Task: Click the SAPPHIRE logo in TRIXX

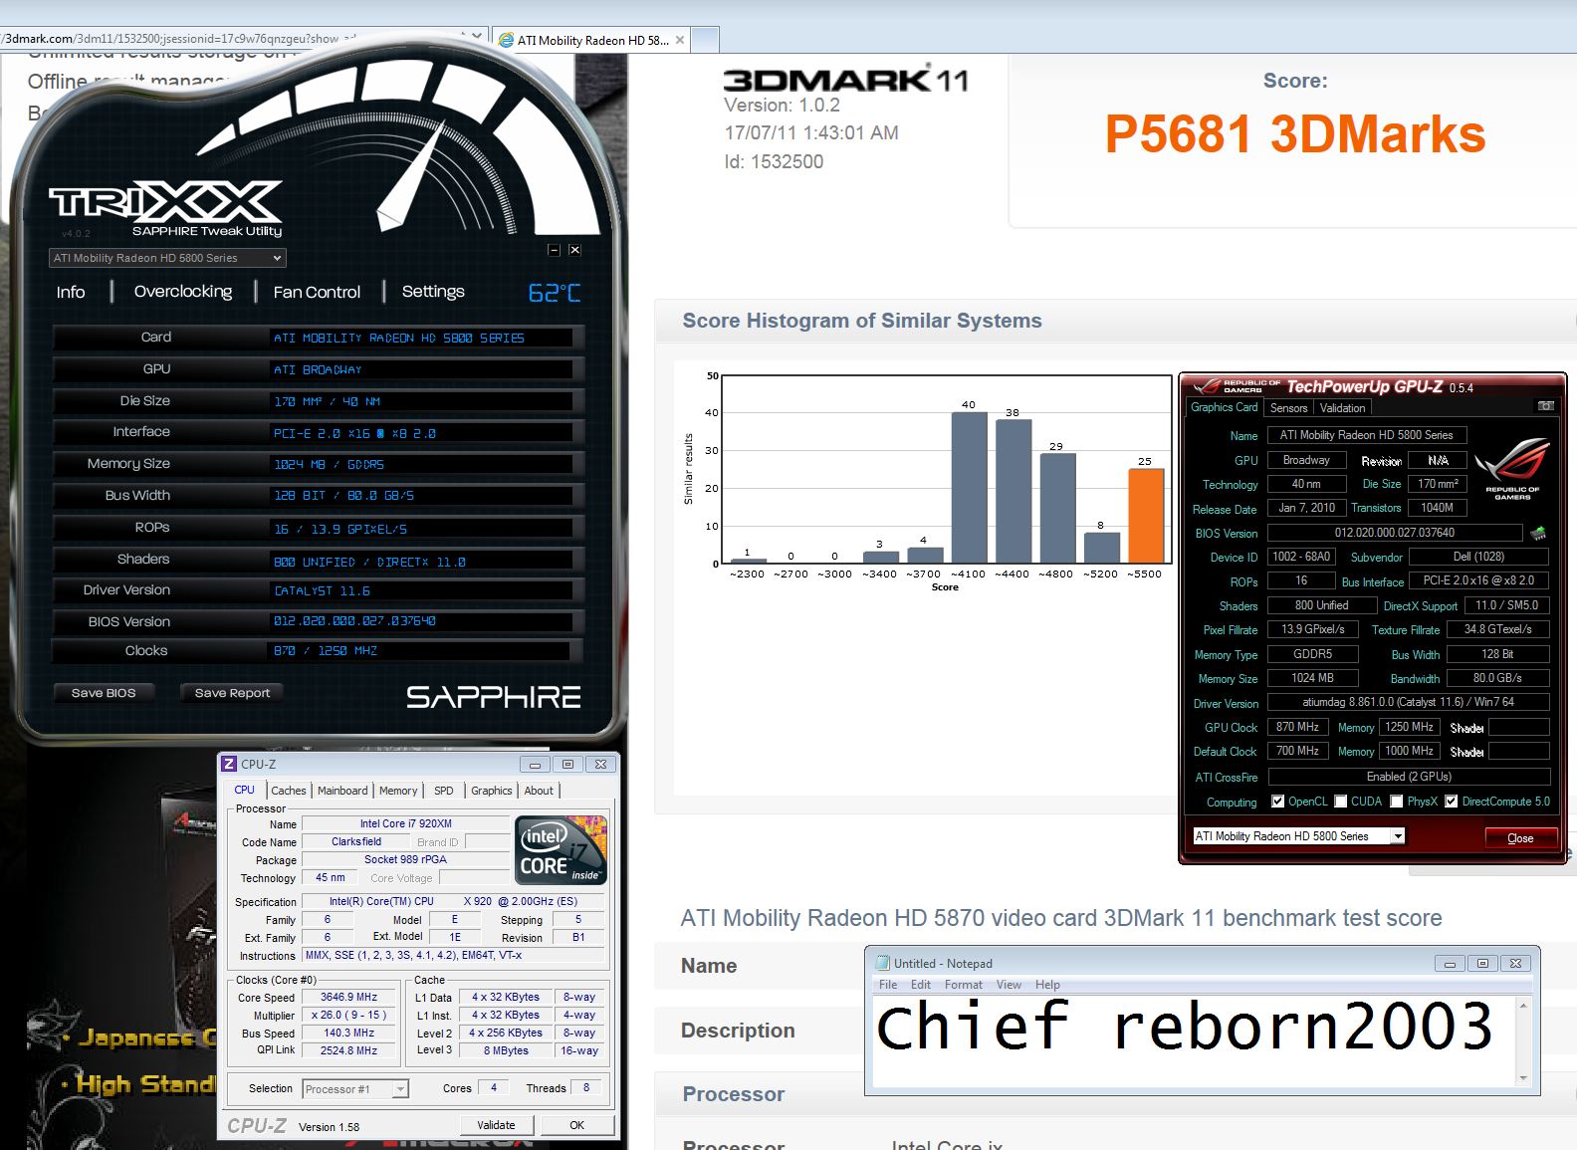Action: tap(493, 697)
